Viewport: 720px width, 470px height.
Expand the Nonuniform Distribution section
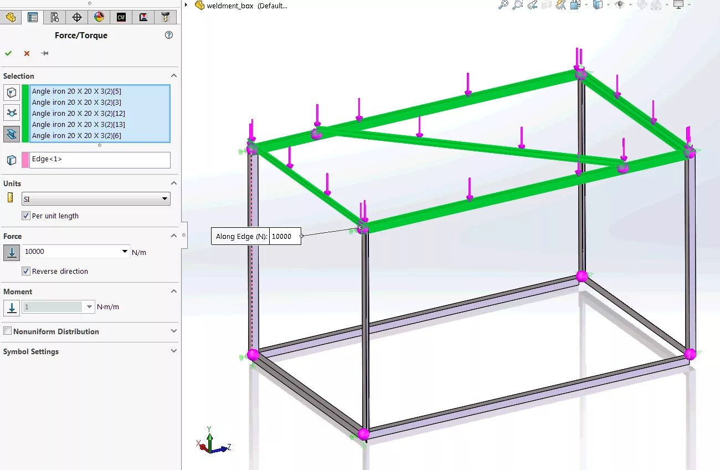tap(173, 331)
